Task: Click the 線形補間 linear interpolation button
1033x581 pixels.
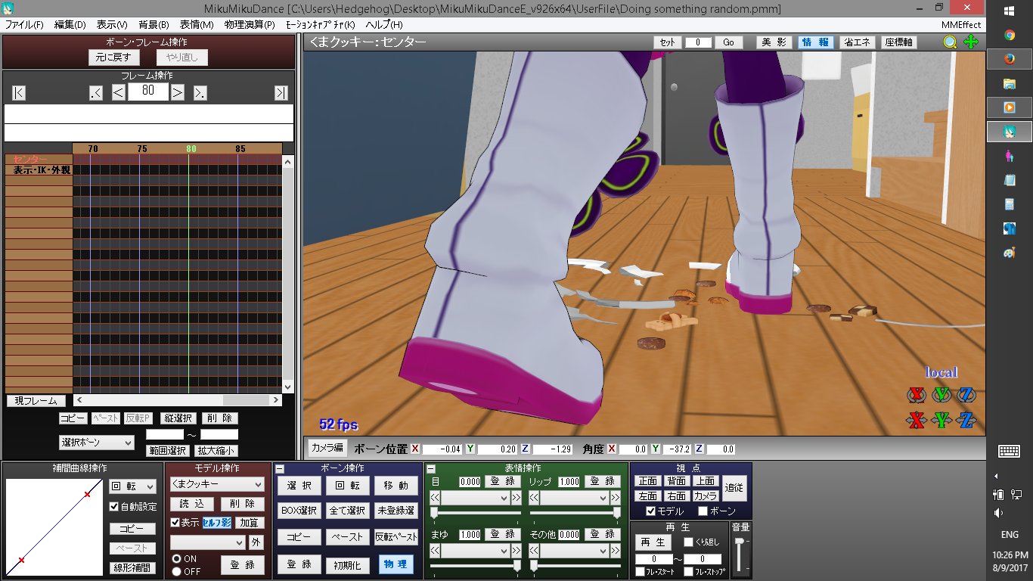Action: point(133,567)
